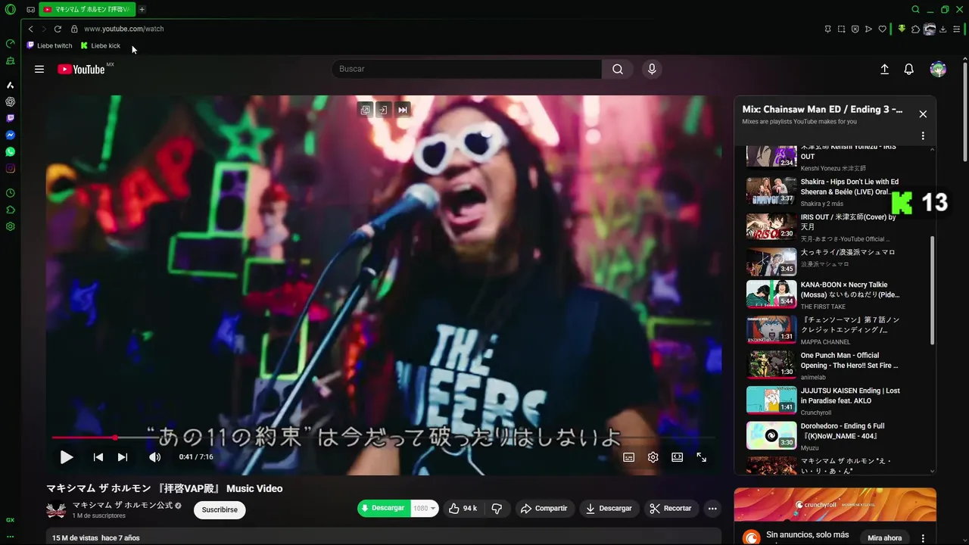Screen dimensions: 969x545
Task: Open more actions three-dot menu under video
Action: pyautogui.click(x=712, y=509)
